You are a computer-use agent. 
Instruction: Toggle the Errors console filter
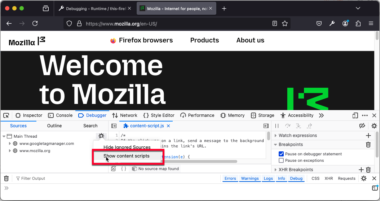(230, 178)
